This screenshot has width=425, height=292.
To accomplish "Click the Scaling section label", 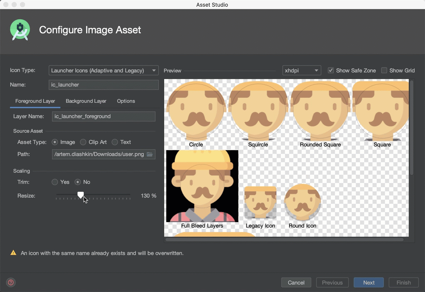I will coord(21,171).
